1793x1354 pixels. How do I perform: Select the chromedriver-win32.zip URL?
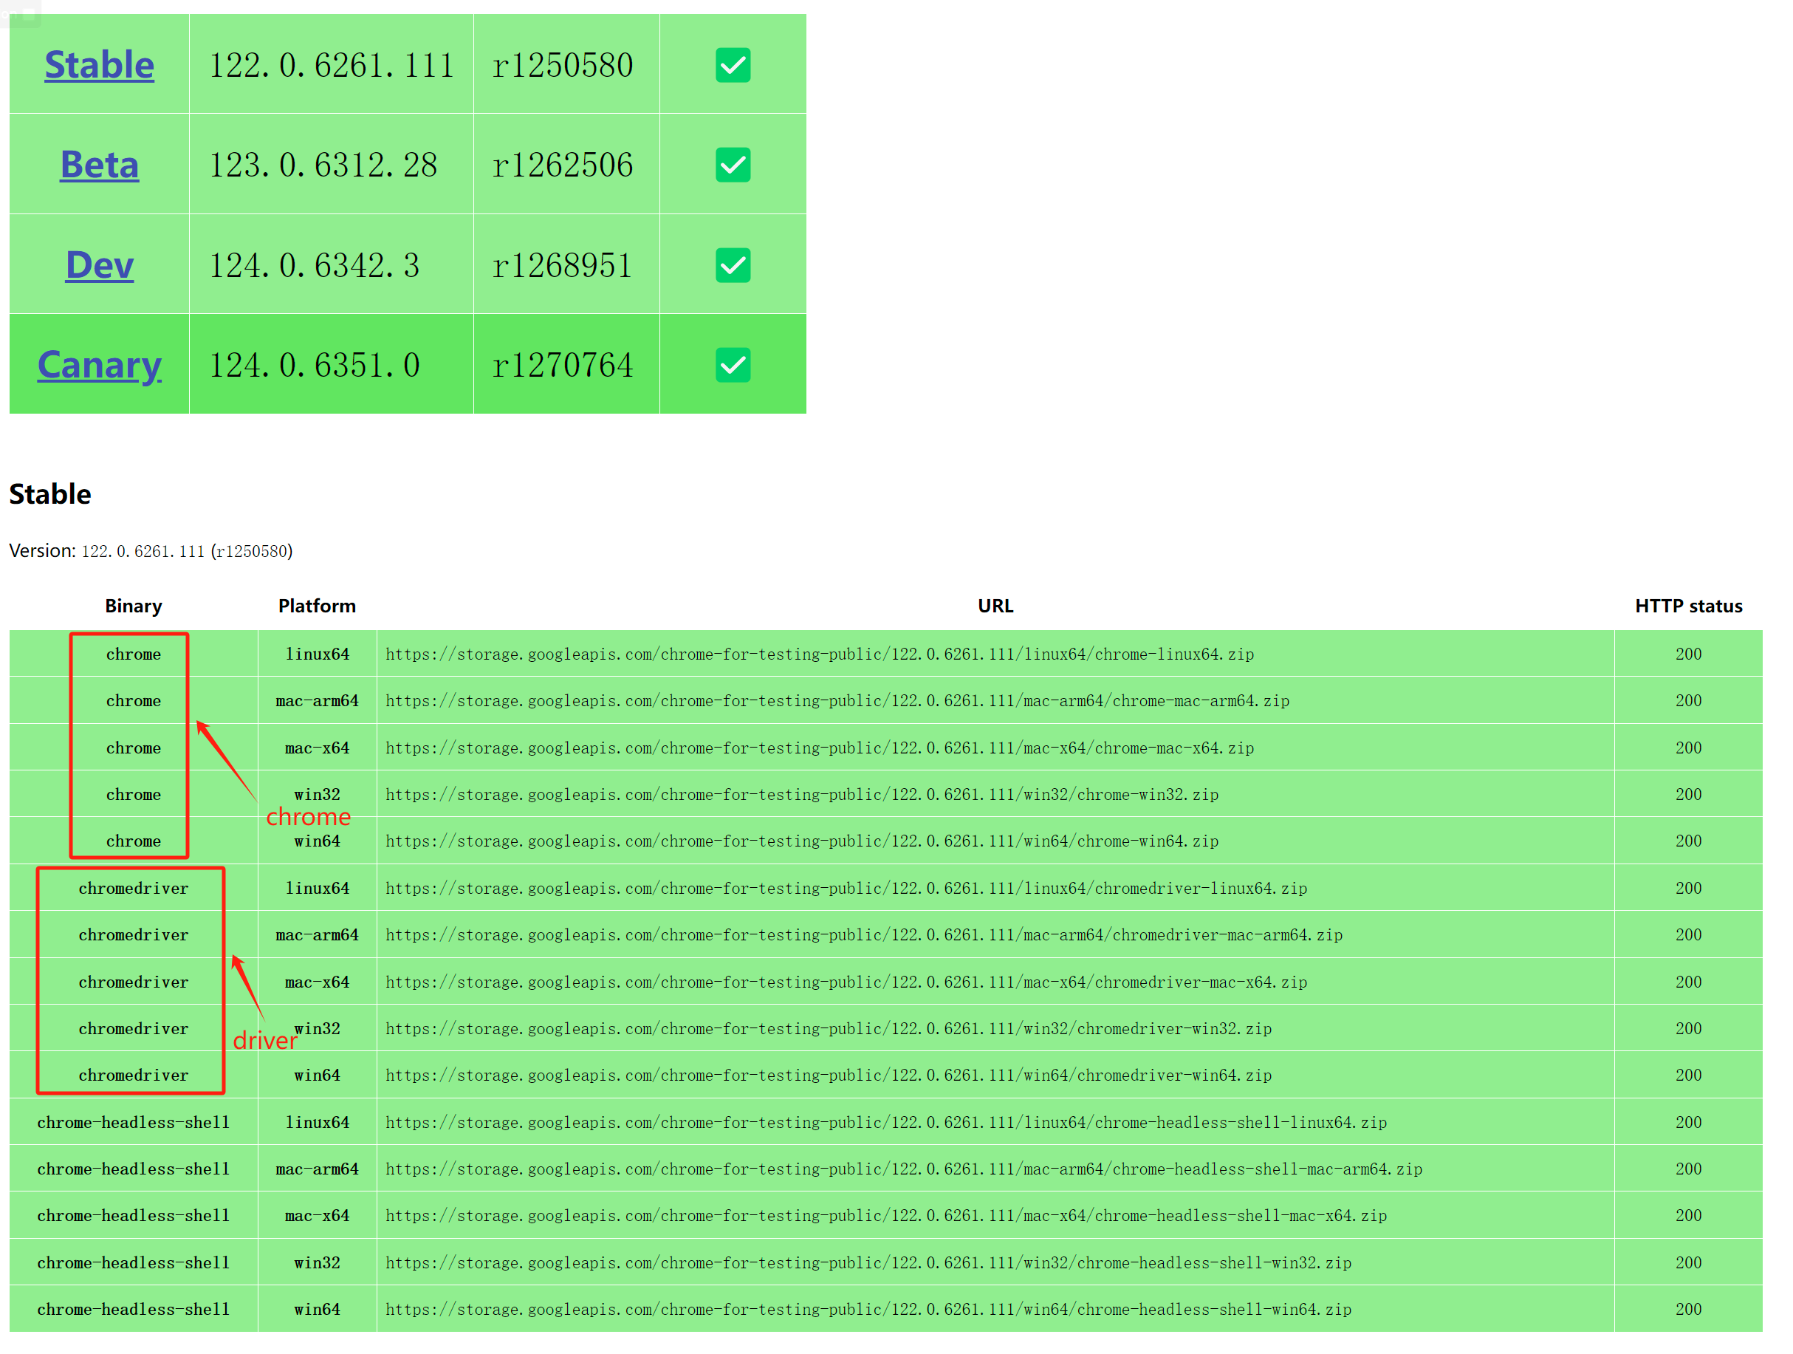[829, 1029]
